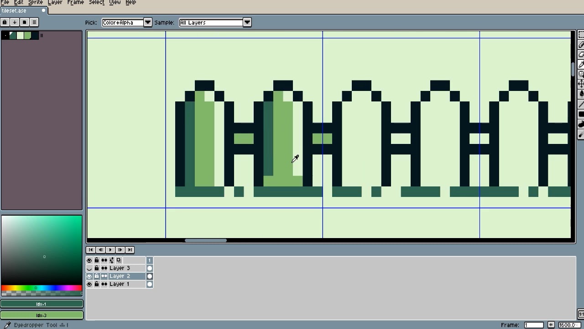Click background color Idx-3 button

(42, 315)
